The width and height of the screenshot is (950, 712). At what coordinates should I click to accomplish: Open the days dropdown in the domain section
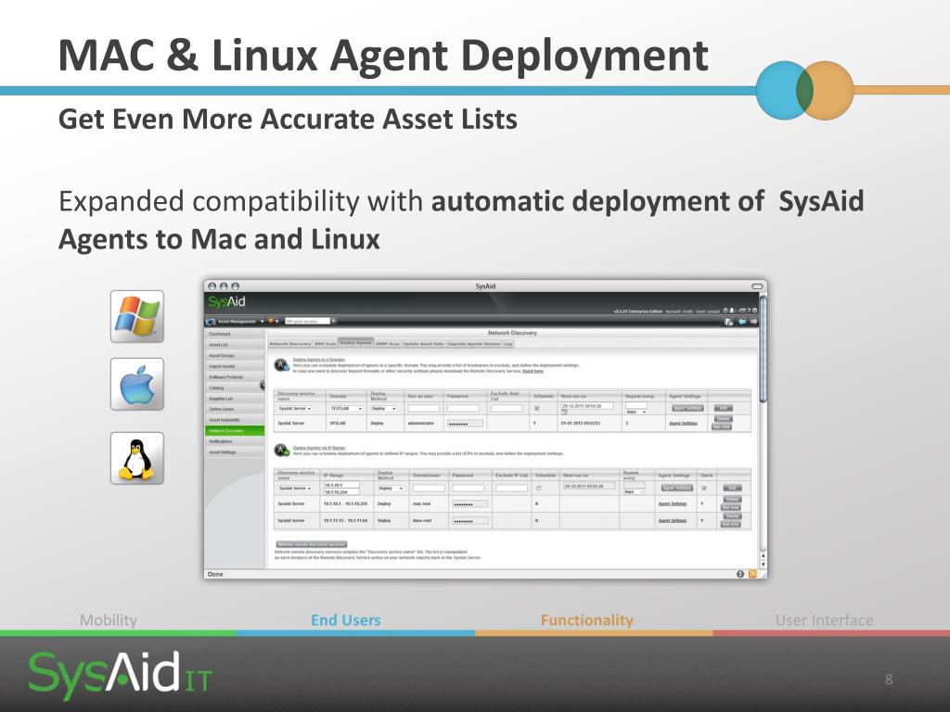pos(636,412)
